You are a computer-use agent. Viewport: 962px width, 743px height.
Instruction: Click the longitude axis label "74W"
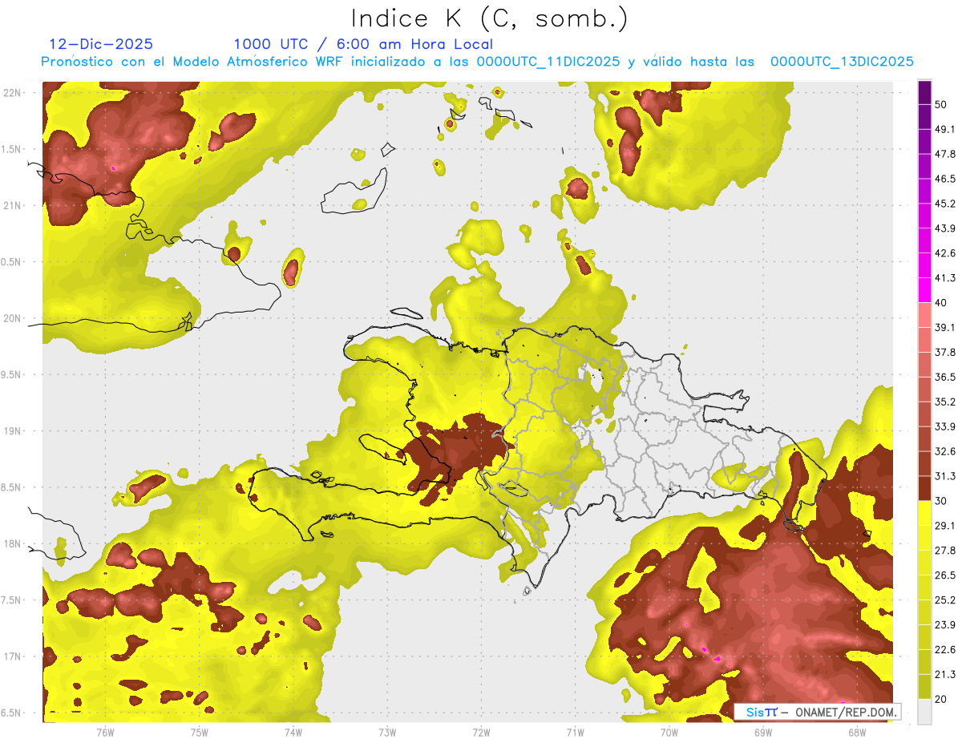coord(293,732)
